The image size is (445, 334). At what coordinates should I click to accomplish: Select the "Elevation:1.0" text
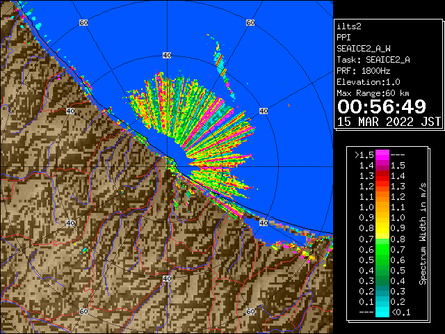[369, 82]
